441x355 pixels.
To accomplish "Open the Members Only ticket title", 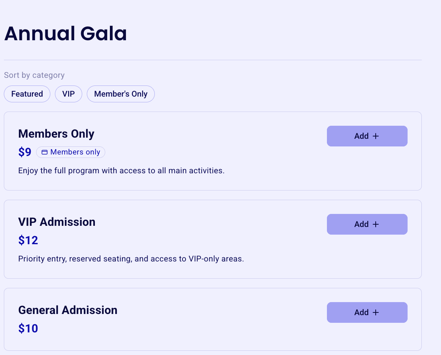I will pos(56,134).
